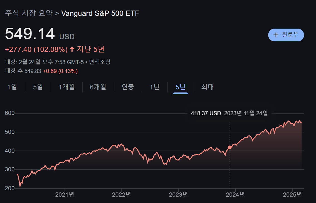The height and width of the screenshot is (203, 316).
Task: Show the 최대 maximum range chart
Action: point(208,87)
